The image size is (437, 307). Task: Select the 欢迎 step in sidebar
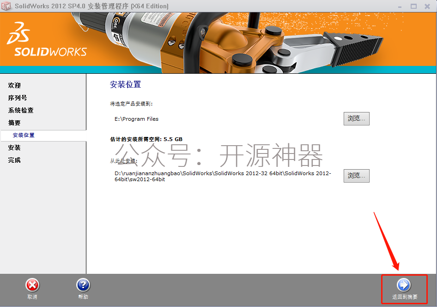14,85
